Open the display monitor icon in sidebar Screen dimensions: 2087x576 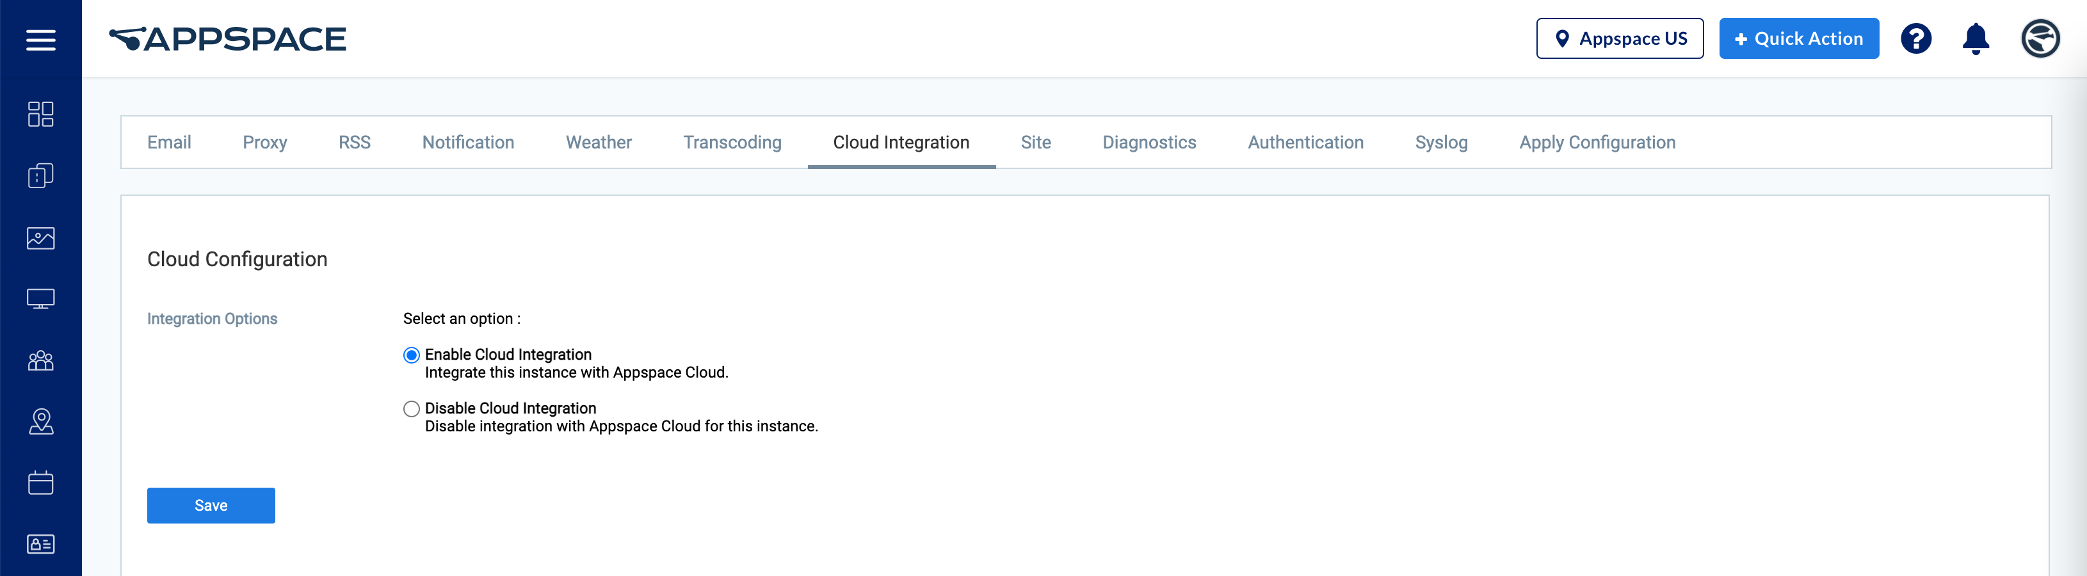[x=40, y=299]
